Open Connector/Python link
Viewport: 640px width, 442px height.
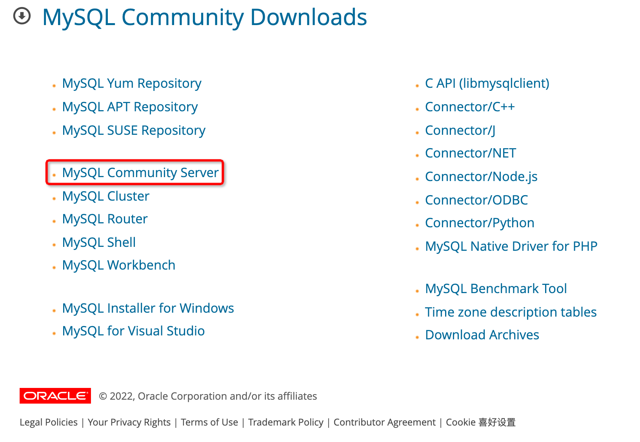click(x=480, y=223)
